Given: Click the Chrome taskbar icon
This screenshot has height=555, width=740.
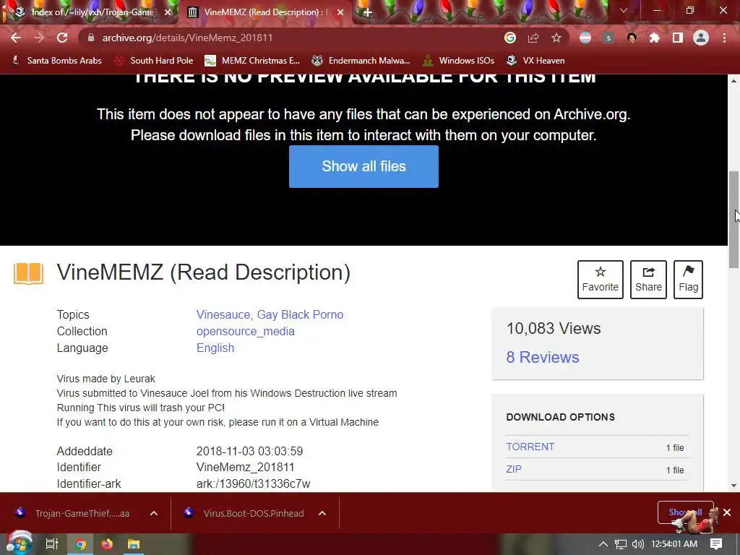Looking at the screenshot, I should tap(81, 544).
